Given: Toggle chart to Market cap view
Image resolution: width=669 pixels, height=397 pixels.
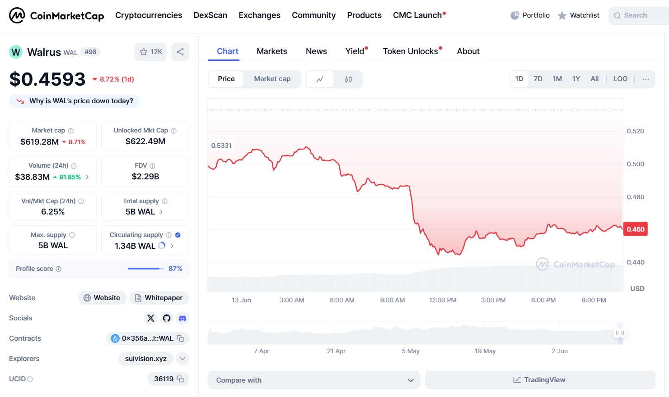Looking at the screenshot, I should pos(272,79).
